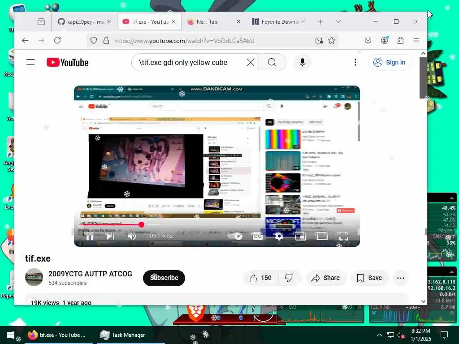
Task: Open a new Firefox tab
Action: (320, 21)
